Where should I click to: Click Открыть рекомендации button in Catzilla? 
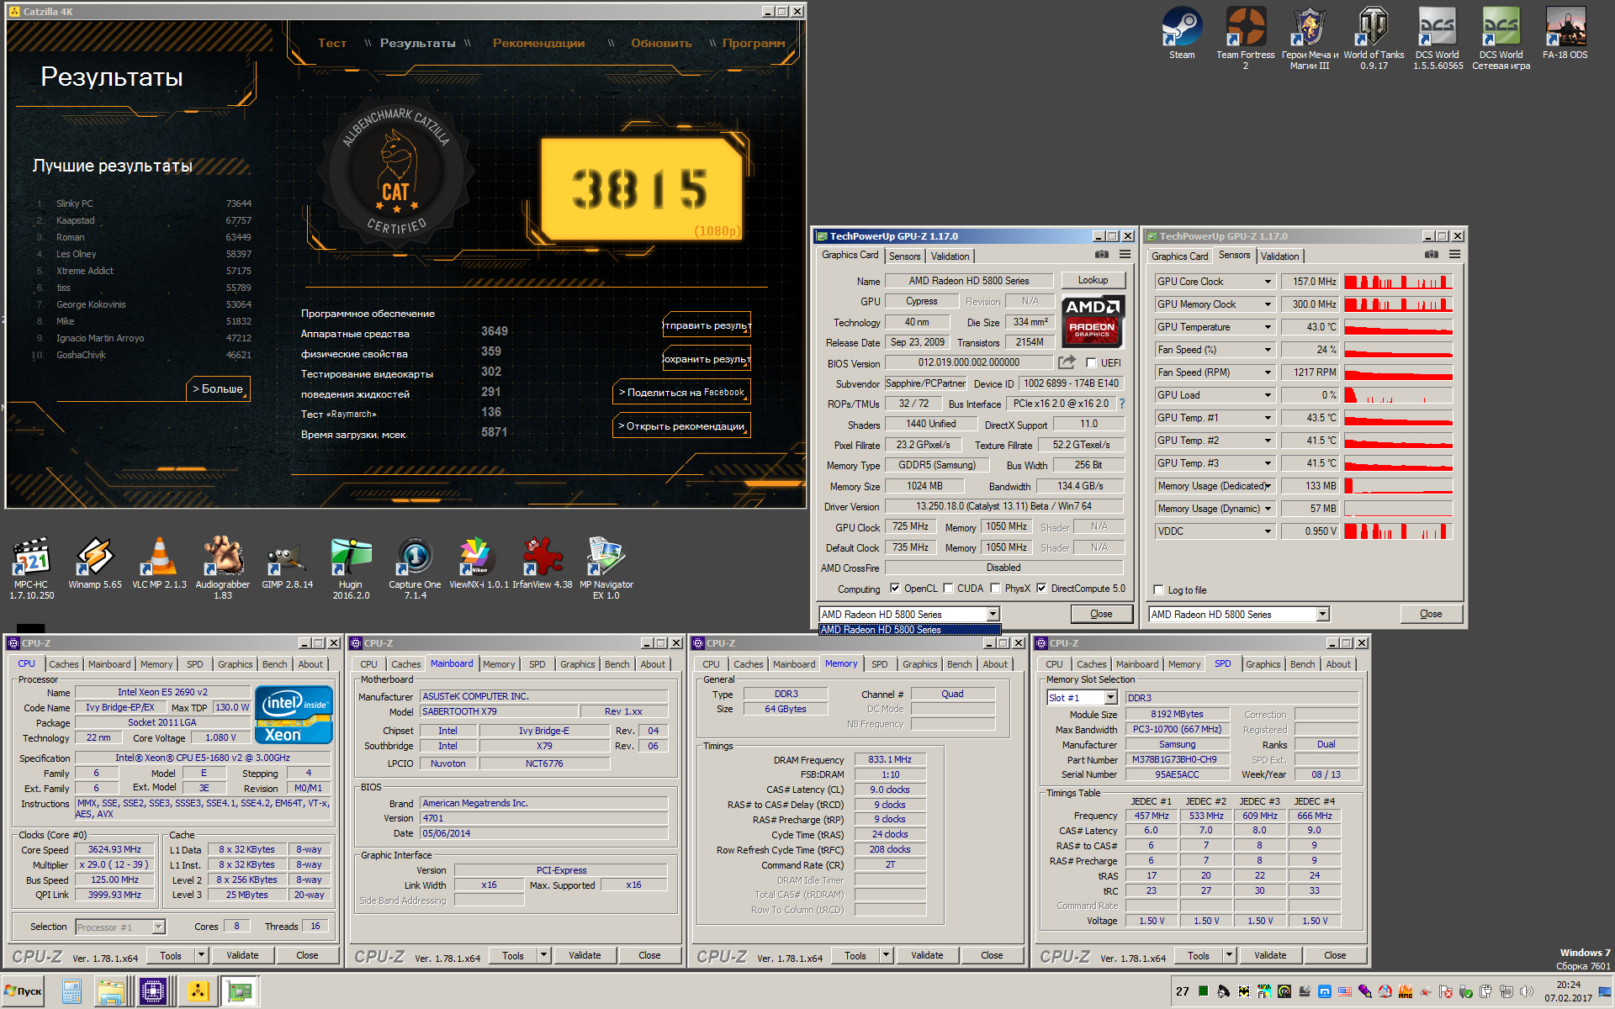(682, 425)
